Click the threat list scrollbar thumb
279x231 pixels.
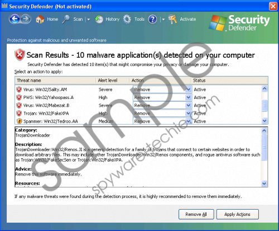[x=264, y=106]
